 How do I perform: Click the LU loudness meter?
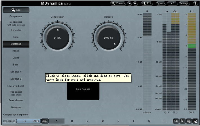(192, 62)
